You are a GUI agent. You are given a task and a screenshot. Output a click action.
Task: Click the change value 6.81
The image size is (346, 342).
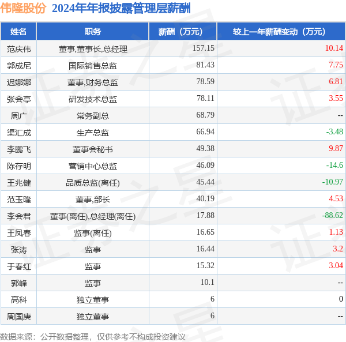(x=336, y=82)
